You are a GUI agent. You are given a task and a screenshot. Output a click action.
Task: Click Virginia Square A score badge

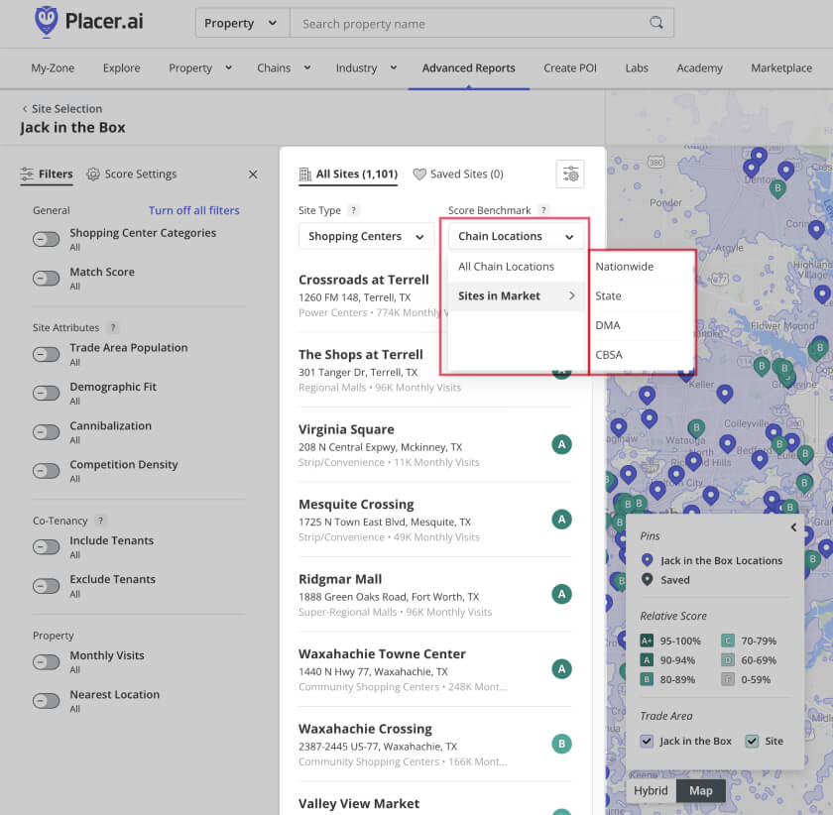[561, 444]
